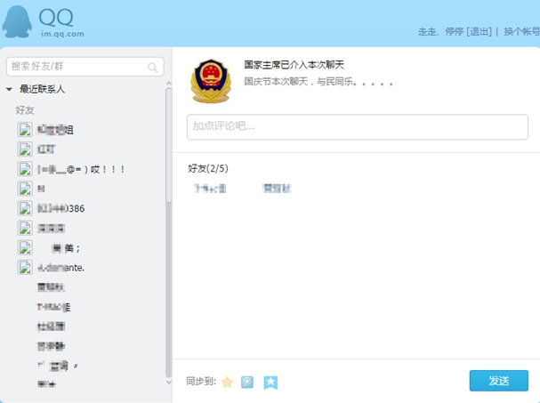The image size is (540, 403).
Task: Click avatar of contact with 哎!!!
Action: 25,169
